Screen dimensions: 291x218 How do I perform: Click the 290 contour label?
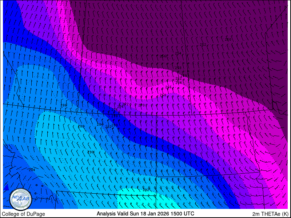tap(91, 152)
